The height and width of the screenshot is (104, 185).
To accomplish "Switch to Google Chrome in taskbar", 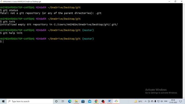I will click(96, 101).
